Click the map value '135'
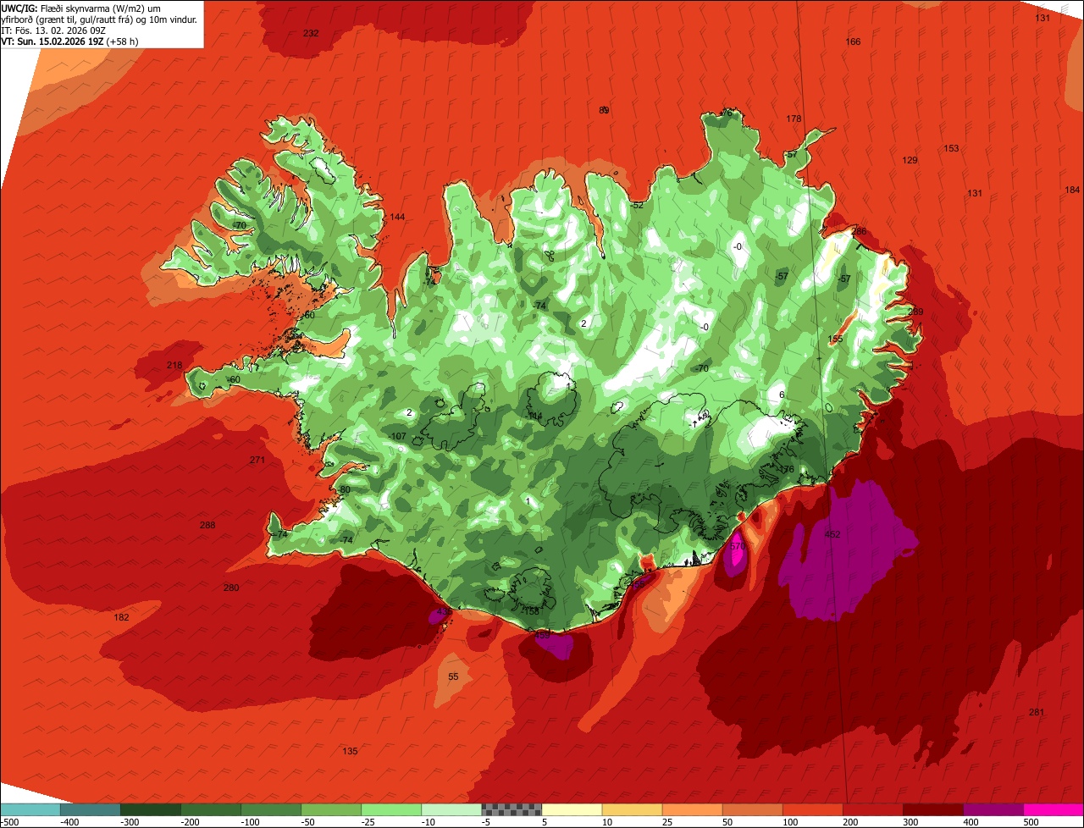This screenshot has width=1084, height=828. [x=350, y=751]
